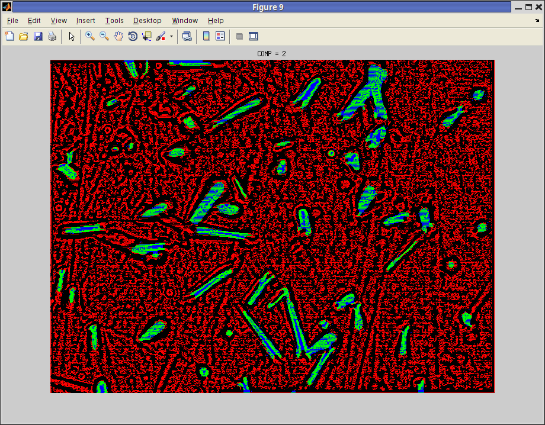Activate the Pan hand tool
The width and height of the screenshot is (545, 425).
(118, 36)
